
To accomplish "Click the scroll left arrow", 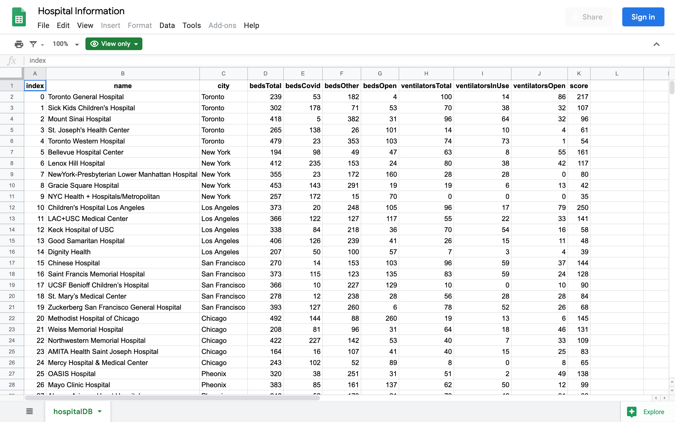I will [656, 398].
